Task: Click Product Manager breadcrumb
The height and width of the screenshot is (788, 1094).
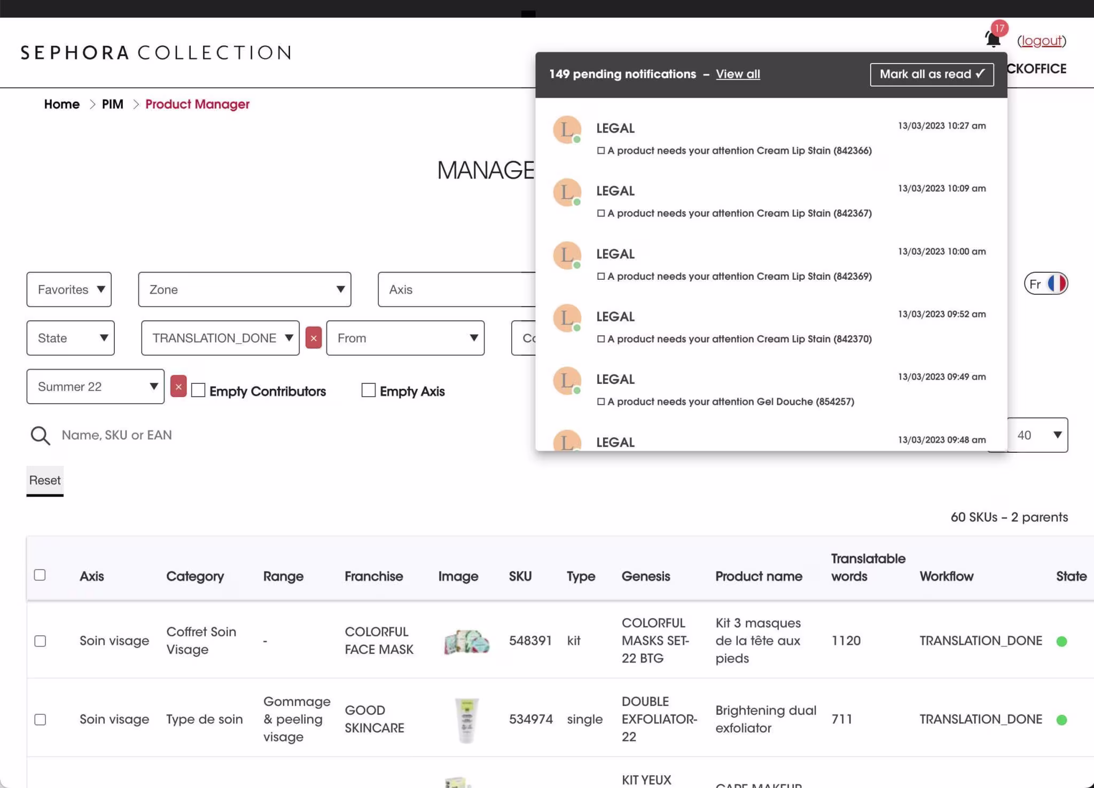Action: [x=197, y=104]
